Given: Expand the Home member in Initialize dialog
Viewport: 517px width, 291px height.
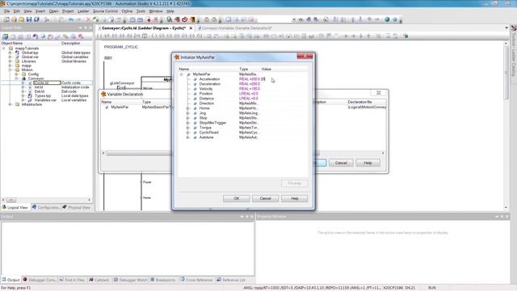Looking at the screenshot, I should (188, 108).
